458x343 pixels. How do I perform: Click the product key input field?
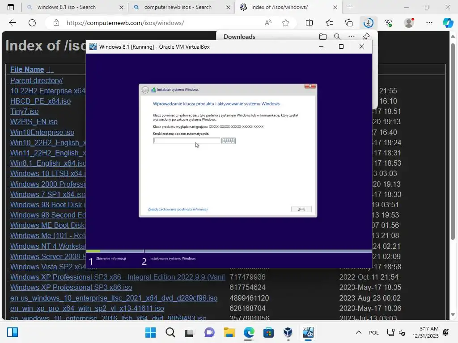[x=187, y=141]
